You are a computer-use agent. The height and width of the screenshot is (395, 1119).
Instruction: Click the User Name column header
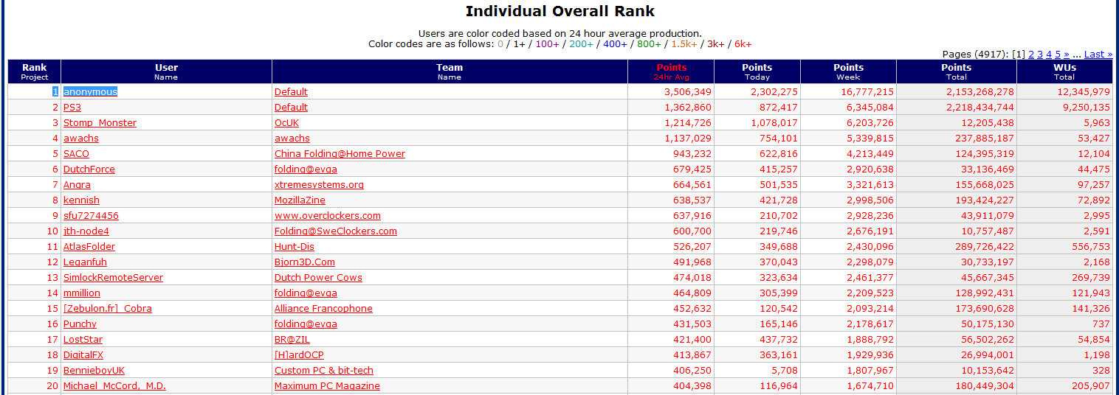click(166, 71)
